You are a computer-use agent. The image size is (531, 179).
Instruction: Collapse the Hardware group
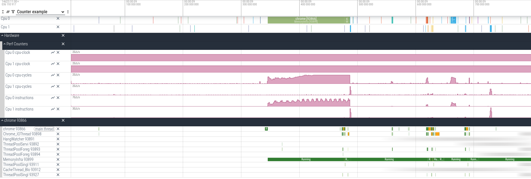pyautogui.click(x=2, y=35)
